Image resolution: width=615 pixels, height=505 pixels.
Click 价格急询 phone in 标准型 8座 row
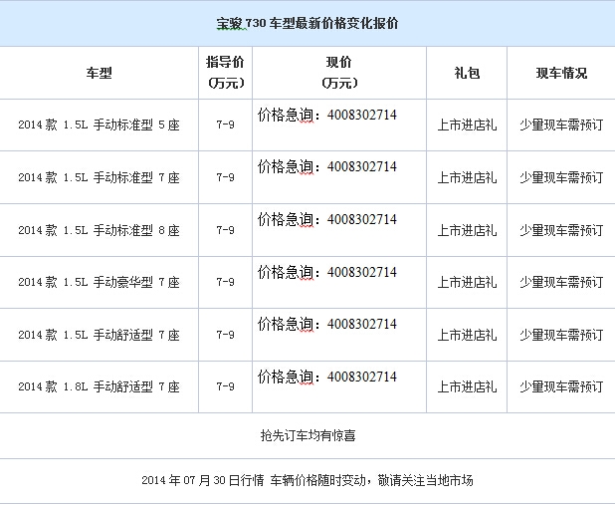point(327,219)
